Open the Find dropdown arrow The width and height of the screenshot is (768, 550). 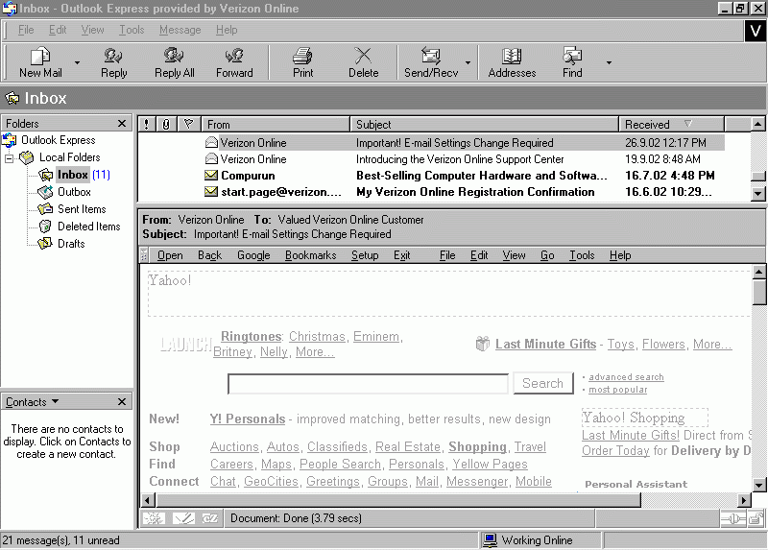point(609,62)
